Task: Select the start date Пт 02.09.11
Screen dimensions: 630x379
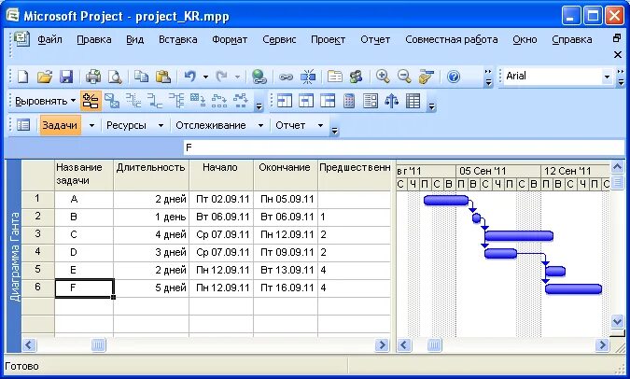Action: [x=221, y=200]
